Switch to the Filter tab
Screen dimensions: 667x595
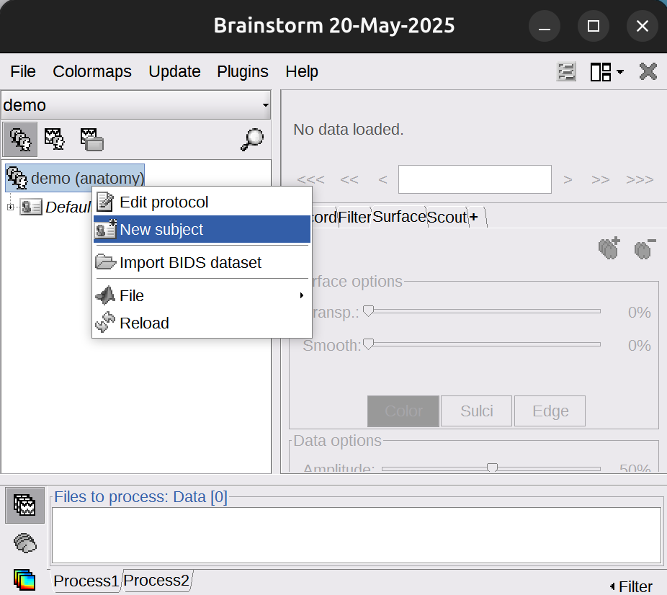pos(355,218)
